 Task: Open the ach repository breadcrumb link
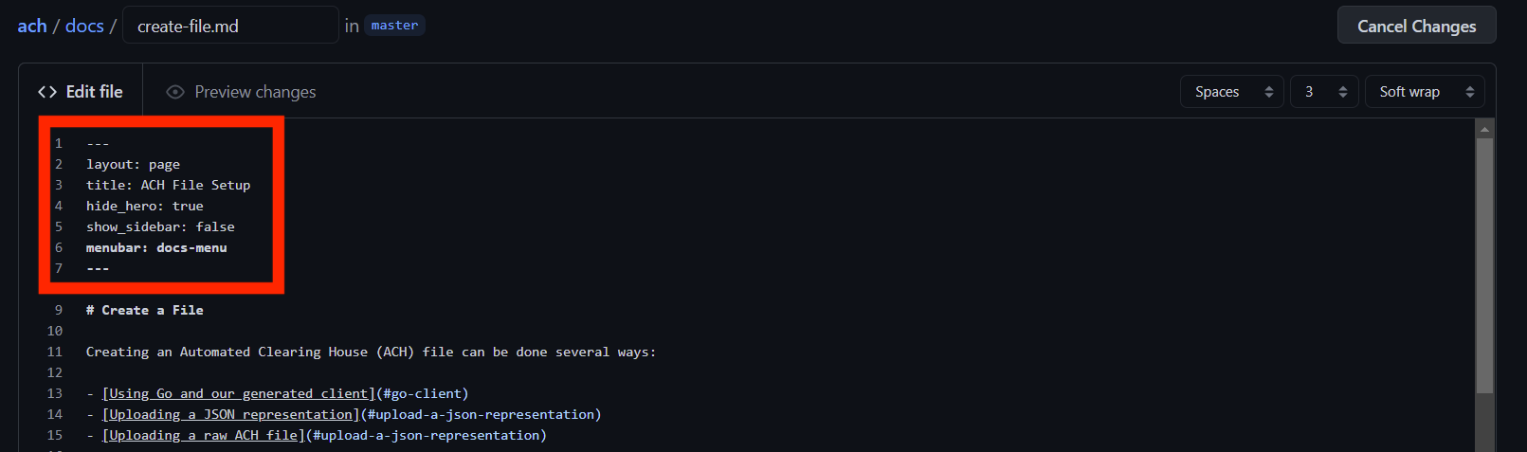click(x=32, y=26)
